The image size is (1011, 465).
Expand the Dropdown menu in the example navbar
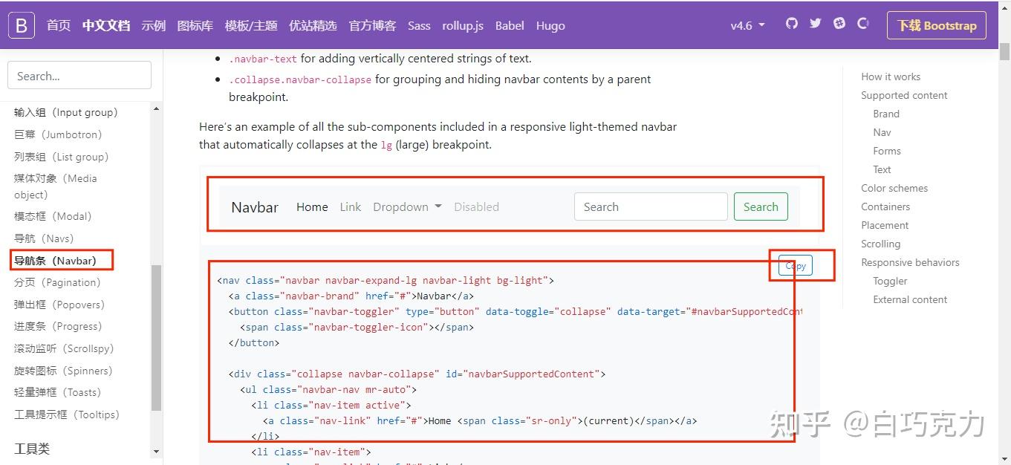coord(406,207)
